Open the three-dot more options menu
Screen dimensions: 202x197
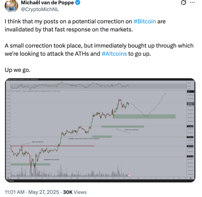[x=193, y=3]
